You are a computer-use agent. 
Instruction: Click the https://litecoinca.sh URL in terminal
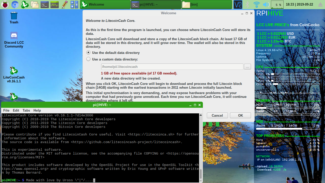coord(151,134)
